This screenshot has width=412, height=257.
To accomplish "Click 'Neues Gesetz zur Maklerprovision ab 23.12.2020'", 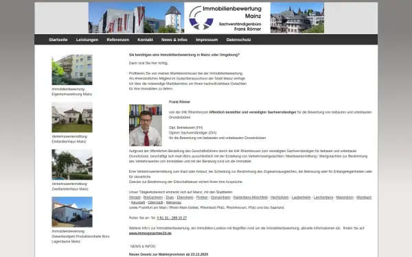I will [x=168, y=254].
